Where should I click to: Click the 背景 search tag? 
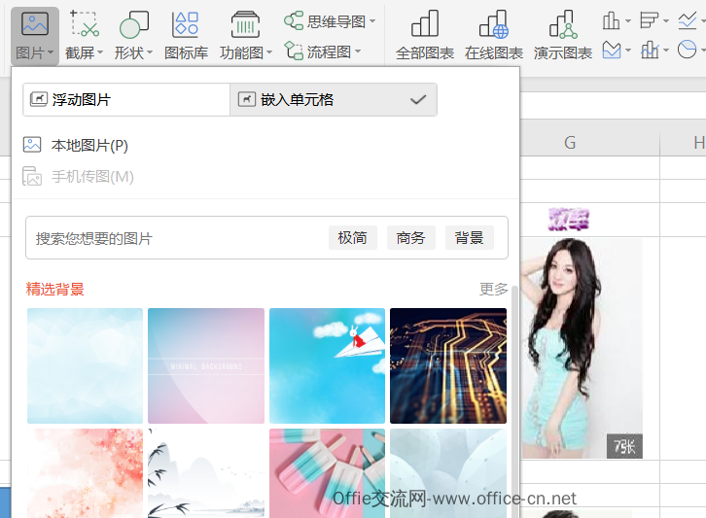point(469,238)
